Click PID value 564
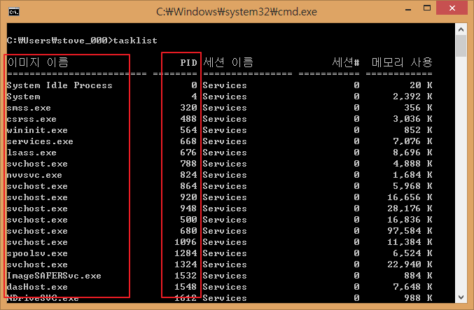The height and width of the screenshot is (310, 474). [x=188, y=130]
